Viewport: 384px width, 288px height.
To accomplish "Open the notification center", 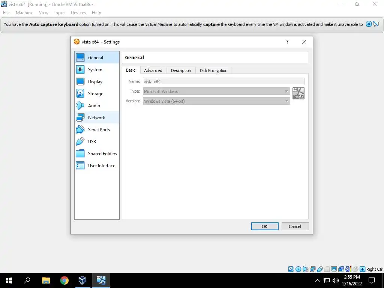I will (372, 280).
